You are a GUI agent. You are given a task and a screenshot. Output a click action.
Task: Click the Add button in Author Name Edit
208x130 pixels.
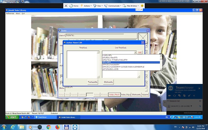140,52
